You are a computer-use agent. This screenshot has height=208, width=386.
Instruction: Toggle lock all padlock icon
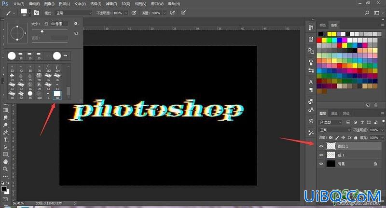coord(356,138)
